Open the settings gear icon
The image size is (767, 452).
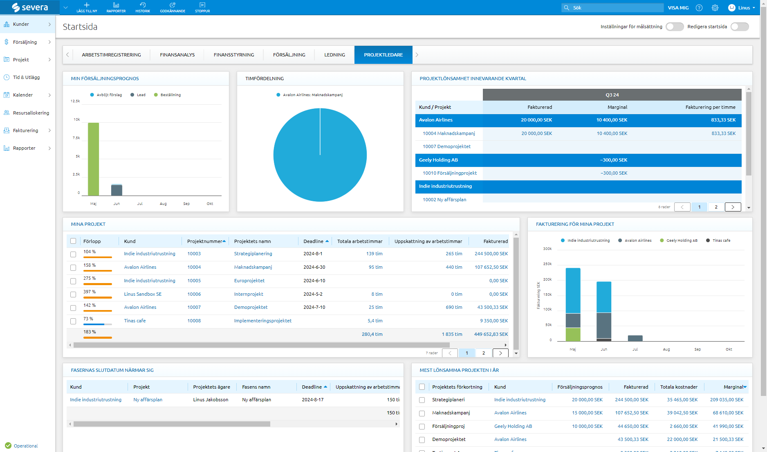pyautogui.click(x=715, y=8)
